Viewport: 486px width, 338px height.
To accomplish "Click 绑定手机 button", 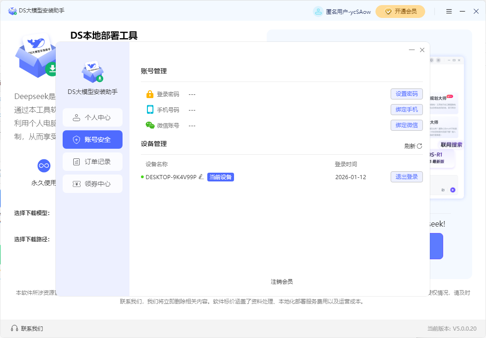I will [406, 110].
